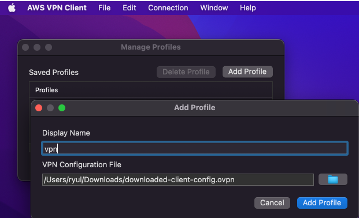Click the Add Profile dialog title
359x218 pixels.
195,108
